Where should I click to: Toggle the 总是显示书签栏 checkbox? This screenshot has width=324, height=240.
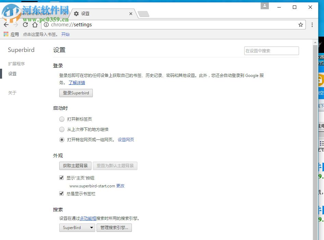coord(62,194)
